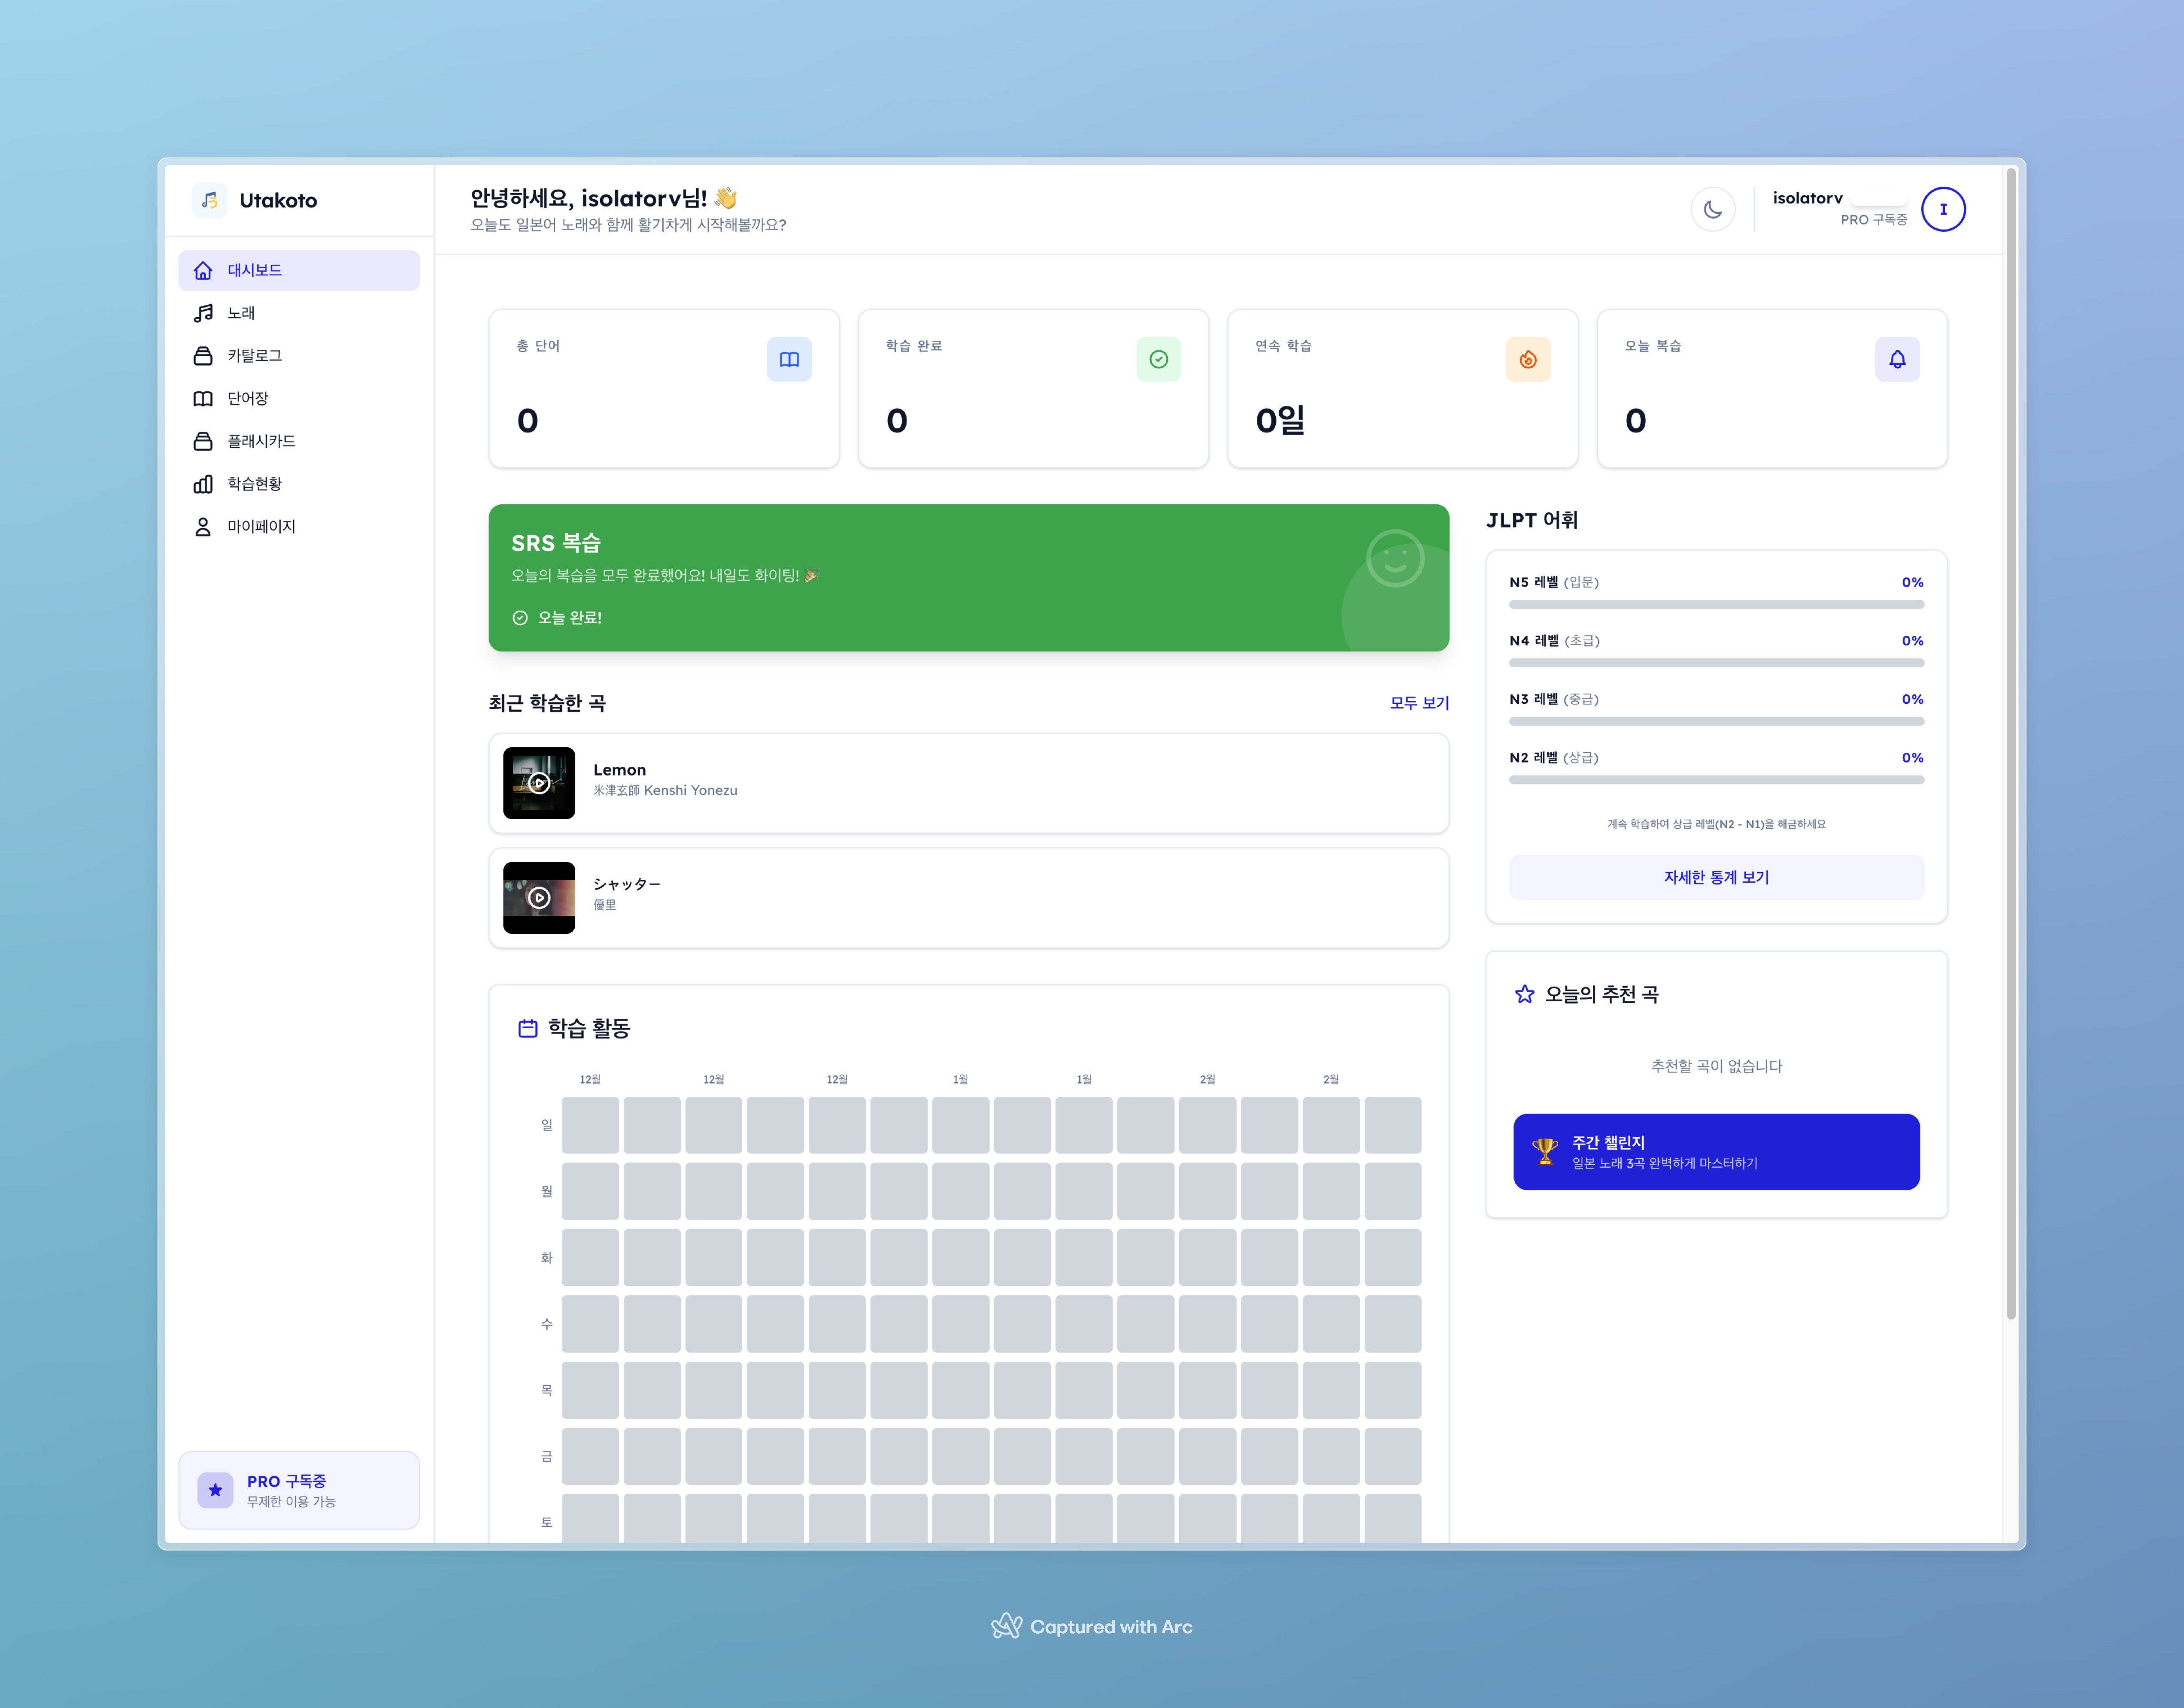Click the green checkmark icon in 학습 완료 card
Image resolution: width=2184 pixels, height=1708 pixels.
[x=1158, y=359]
